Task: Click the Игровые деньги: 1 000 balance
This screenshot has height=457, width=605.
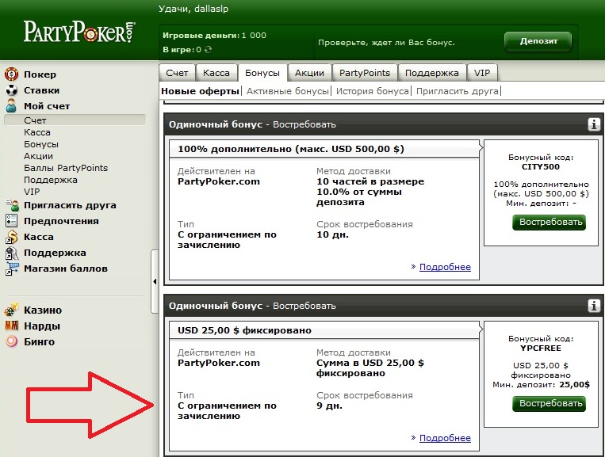Action: [214, 36]
